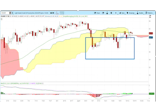Viewport: 156px width, 112px height.
Task: Click the Share button
Action: coord(97,13)
